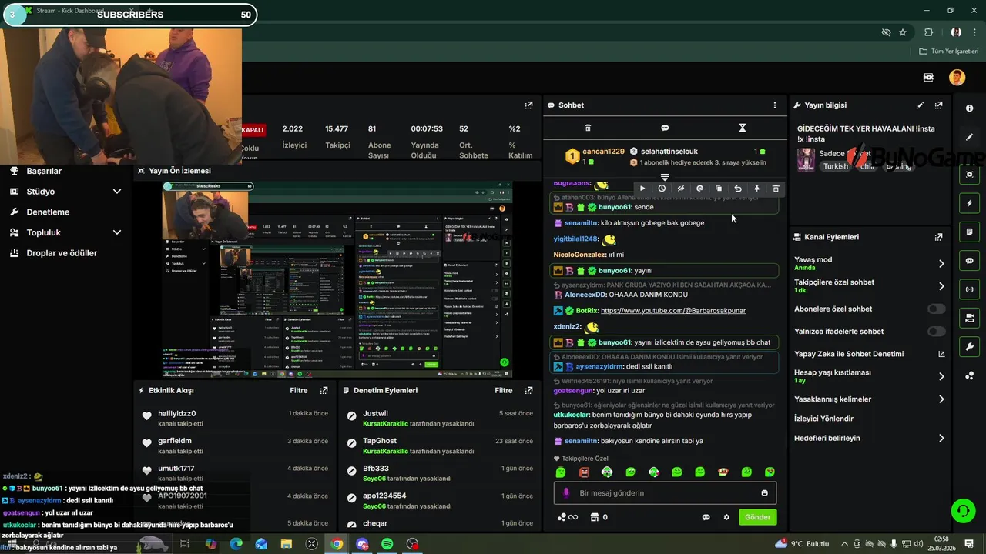Expand Hesap yaşı kısıtlaması settings

[941, 376]
